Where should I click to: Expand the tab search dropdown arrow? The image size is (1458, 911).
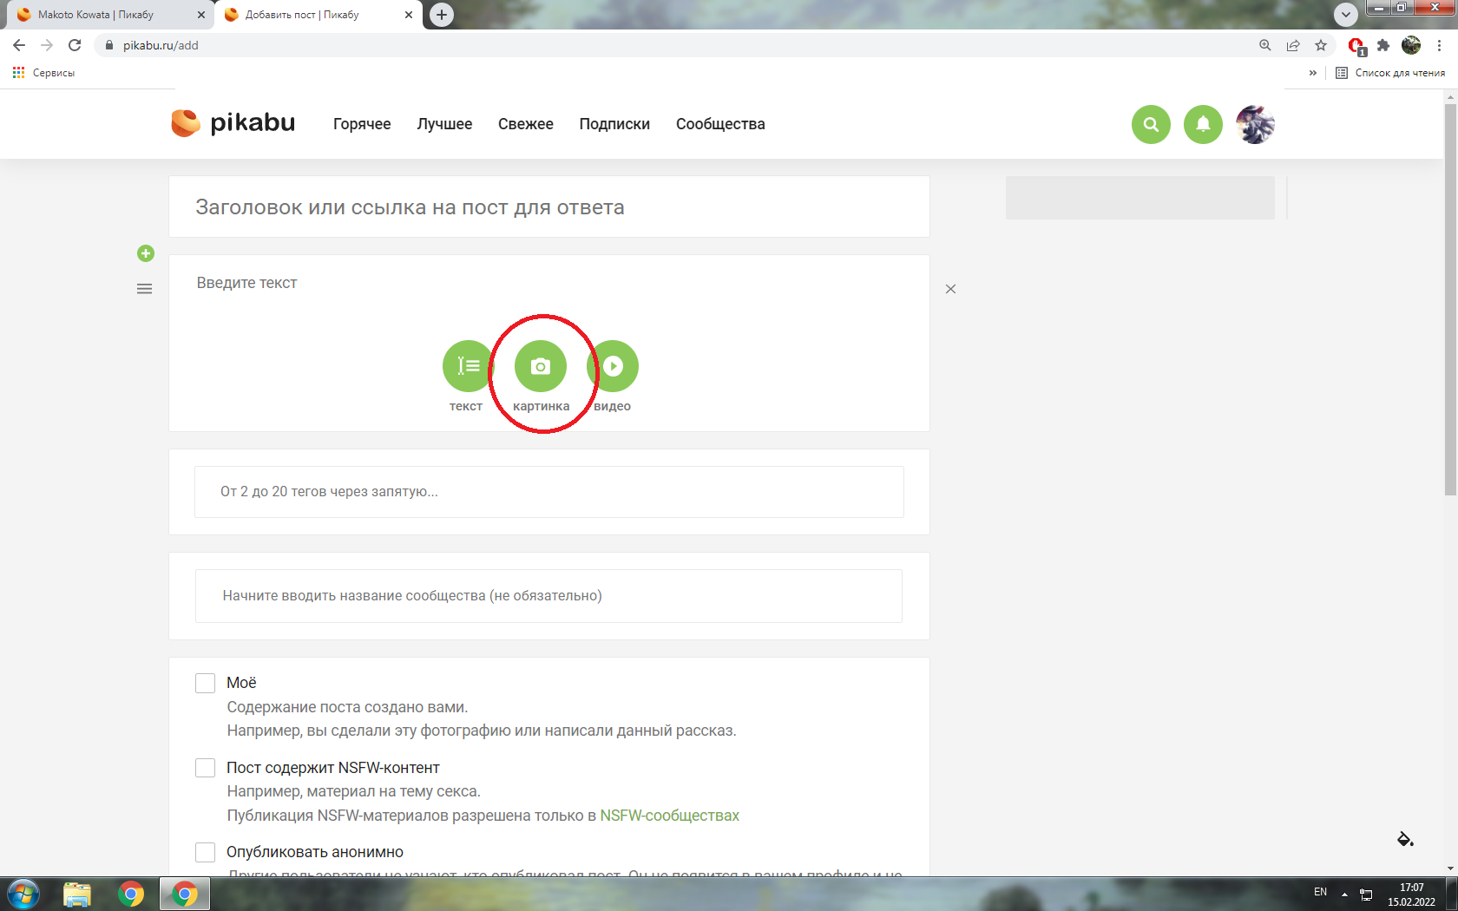click(x=1345, y=15)
